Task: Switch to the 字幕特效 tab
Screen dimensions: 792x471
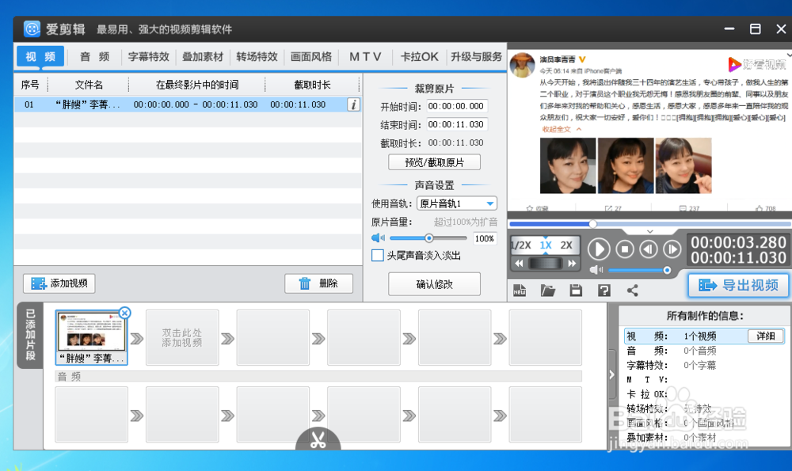Action: coord(150,56)
